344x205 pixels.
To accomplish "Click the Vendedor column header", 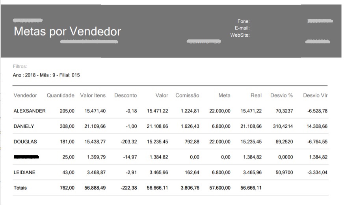I will click(x=25, y=95).
